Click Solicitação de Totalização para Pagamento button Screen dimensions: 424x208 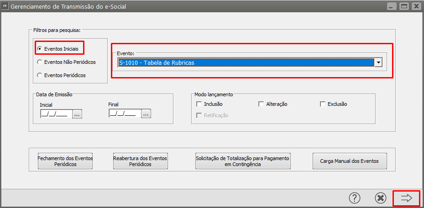coord(242,161)
